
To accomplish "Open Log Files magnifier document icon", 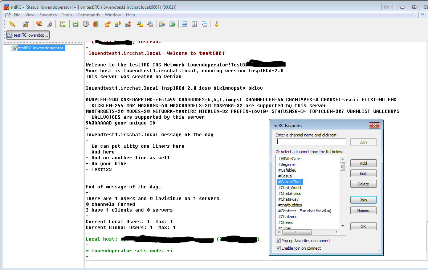I will (x=150, y=24).
